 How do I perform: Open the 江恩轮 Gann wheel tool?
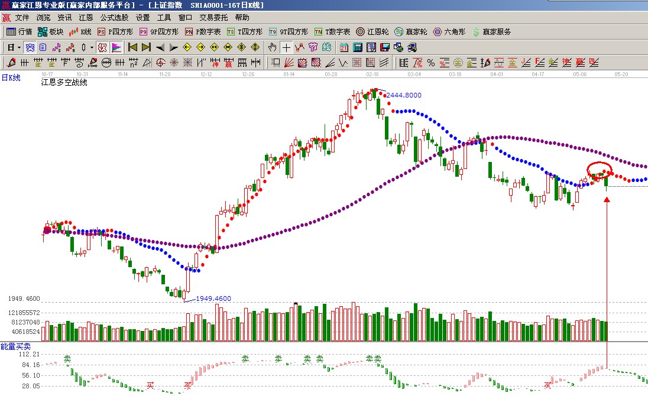372,32
